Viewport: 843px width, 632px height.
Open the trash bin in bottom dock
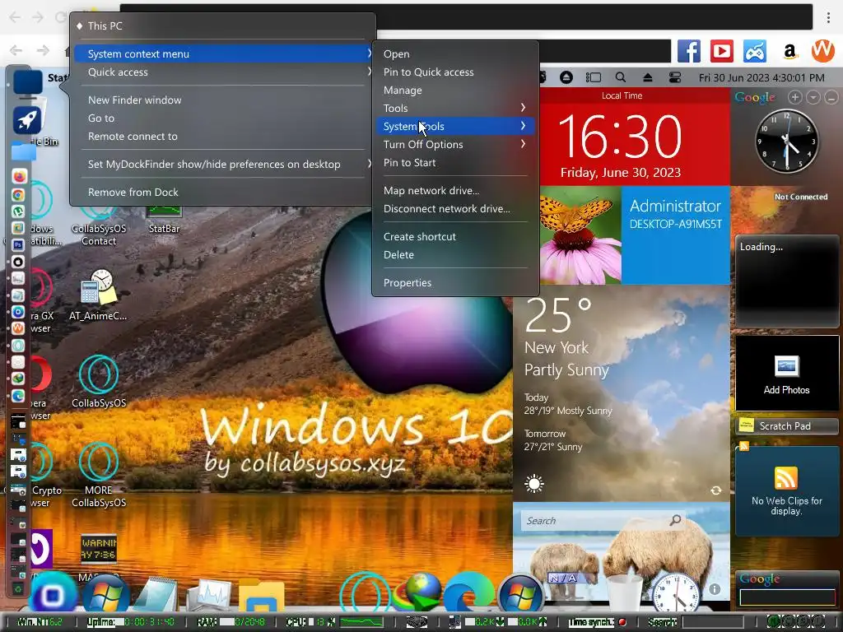tap(626, 593)
